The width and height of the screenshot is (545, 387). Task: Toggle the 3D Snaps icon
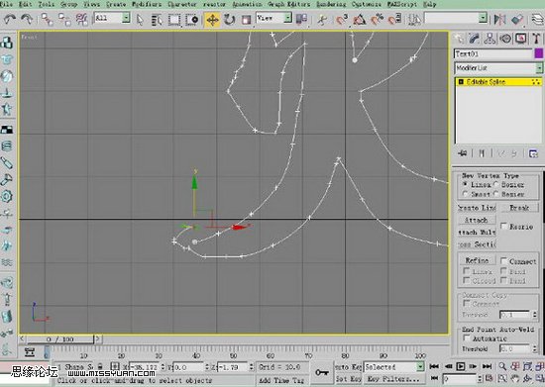point(342,19)
